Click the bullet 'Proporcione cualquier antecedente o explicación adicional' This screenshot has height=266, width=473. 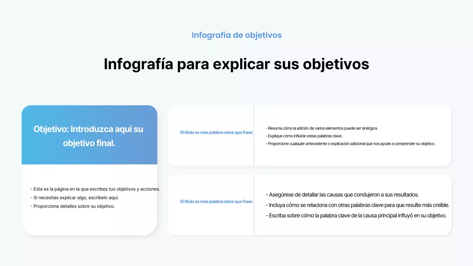click(x=351, y=144)
